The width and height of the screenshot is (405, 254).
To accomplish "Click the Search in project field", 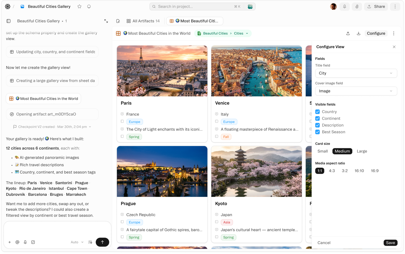I will pyautogui.click(x=195, y=6).
